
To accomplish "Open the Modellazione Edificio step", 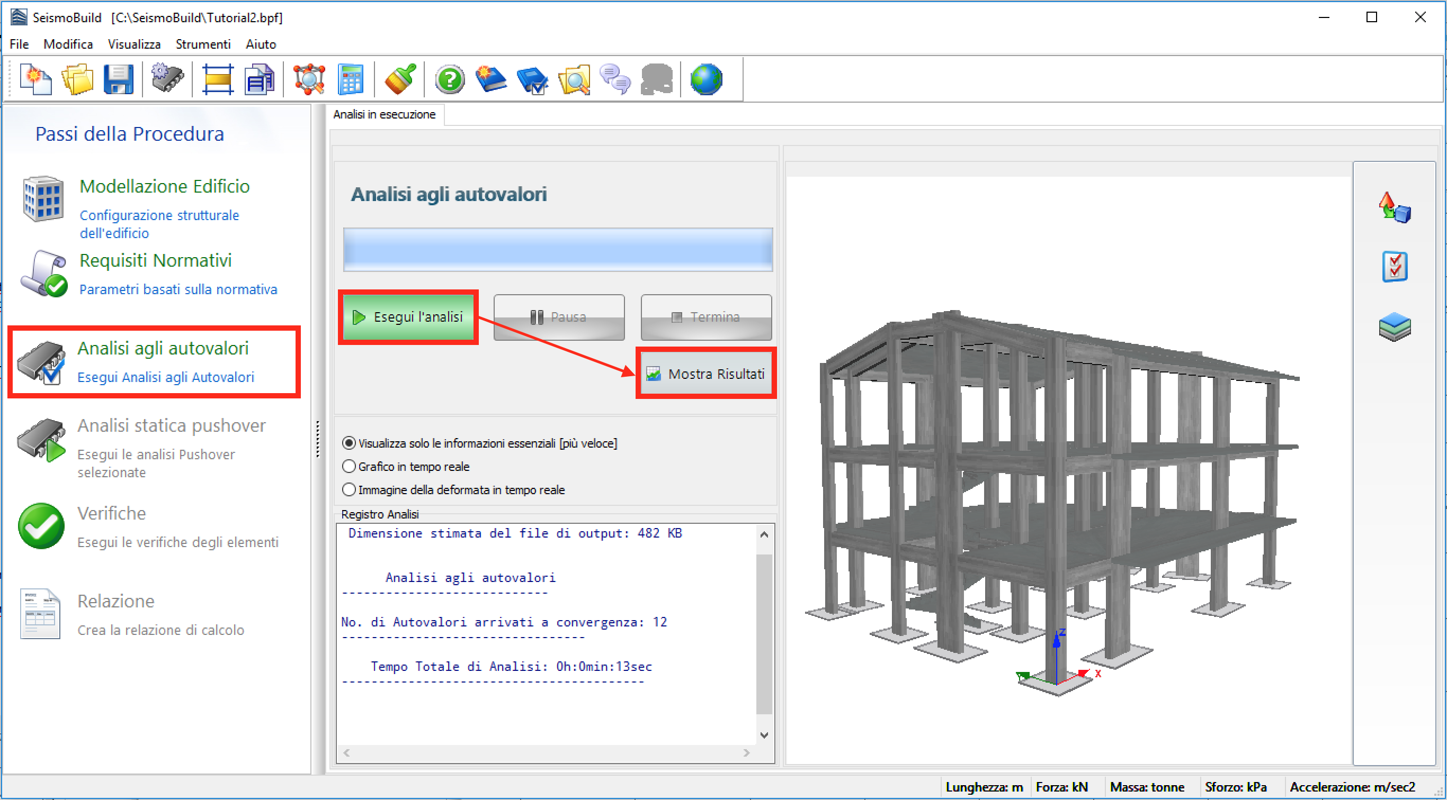I will click(x=164, y=186).
